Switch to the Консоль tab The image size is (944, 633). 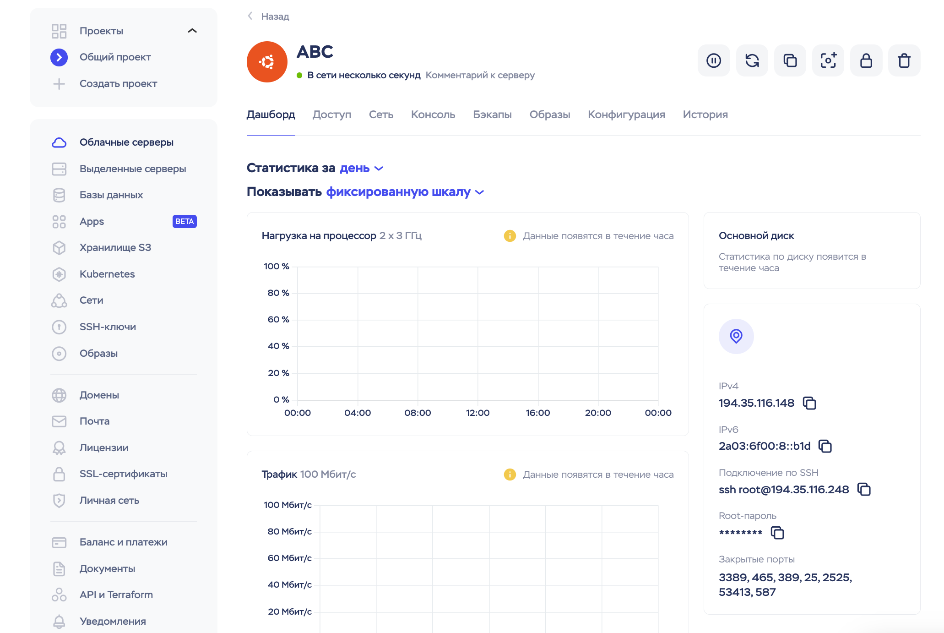point(433,115)
